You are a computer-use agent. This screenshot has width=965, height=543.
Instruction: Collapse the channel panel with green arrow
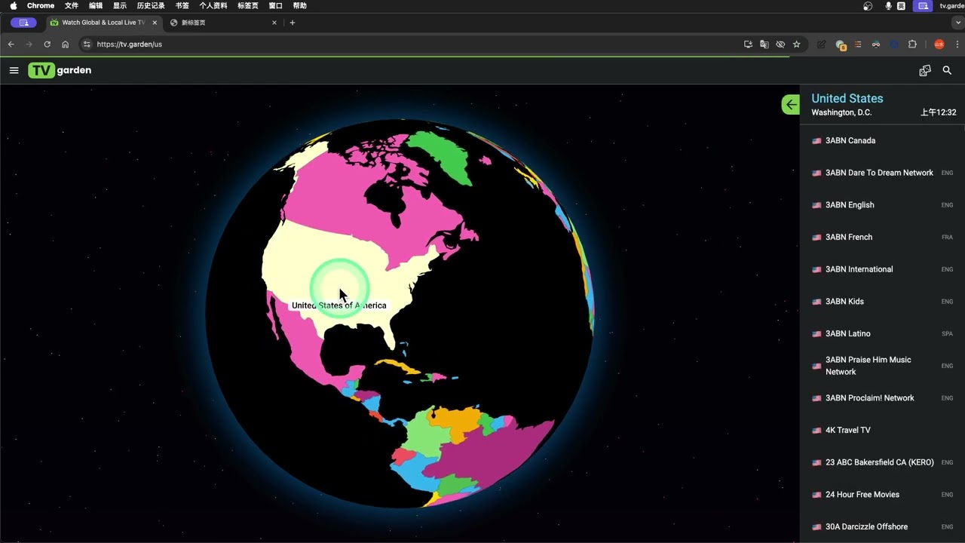pos(790,105)
